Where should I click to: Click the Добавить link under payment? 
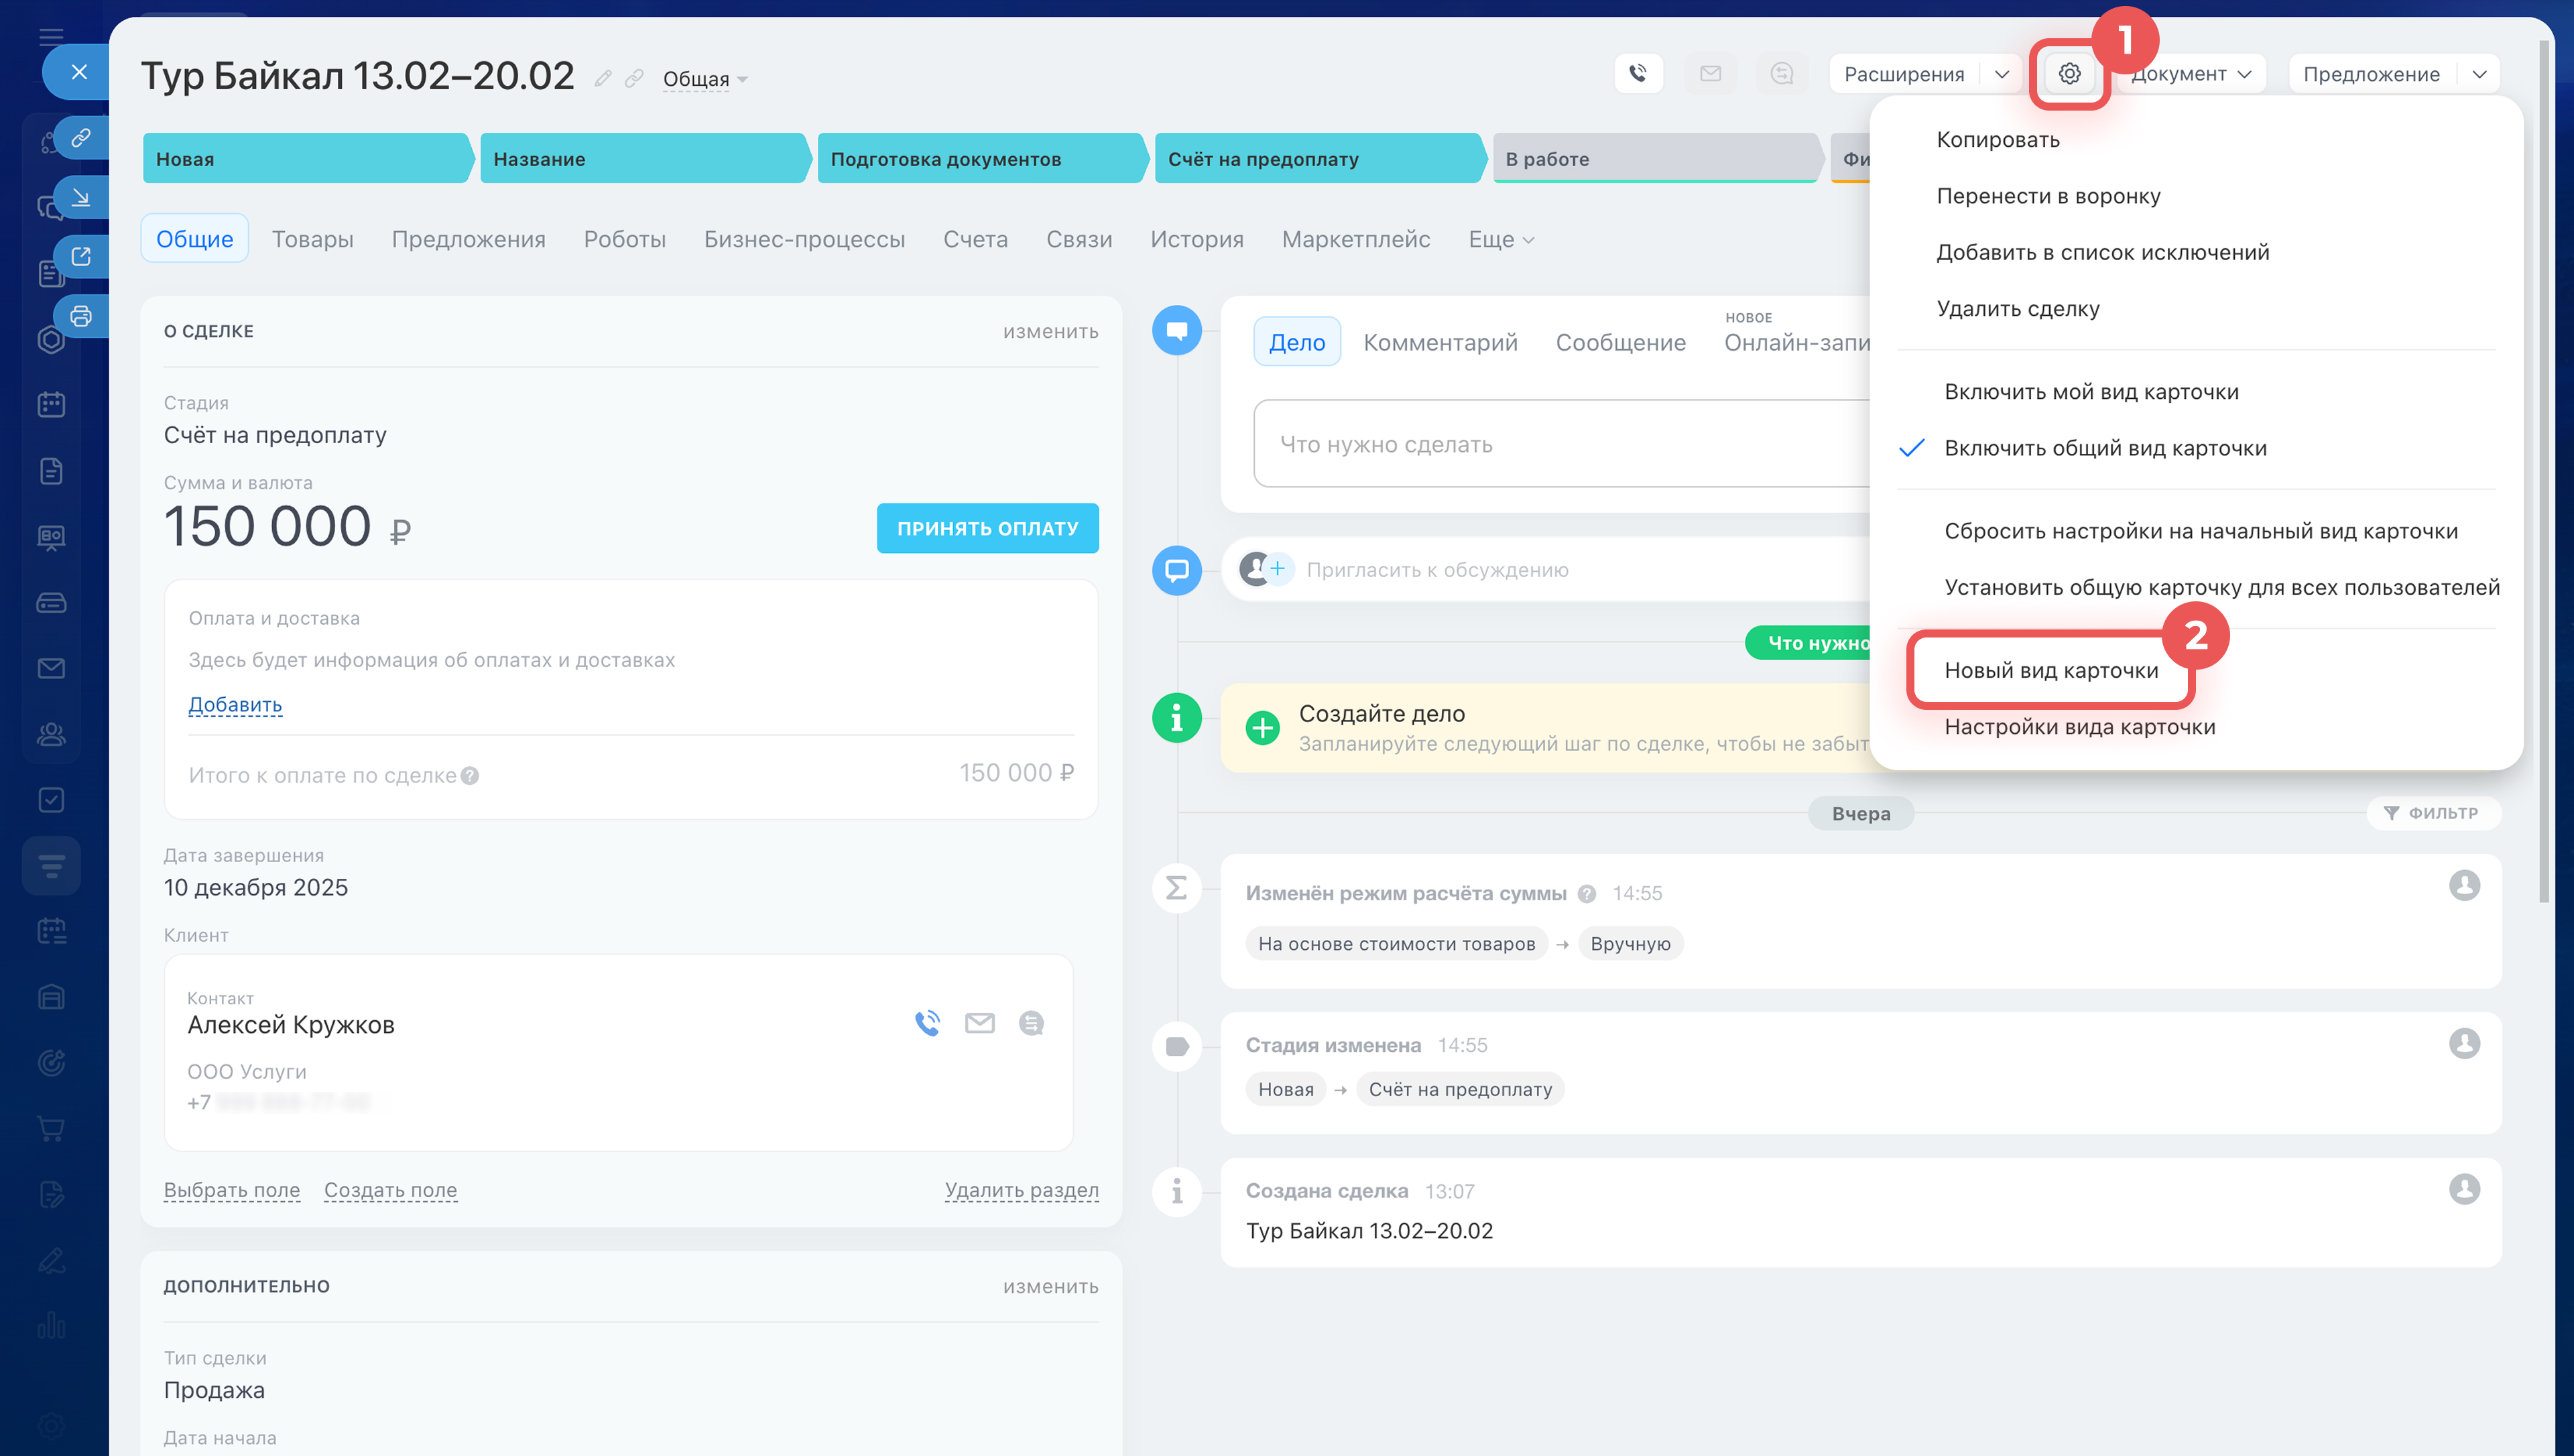point(235,705)
